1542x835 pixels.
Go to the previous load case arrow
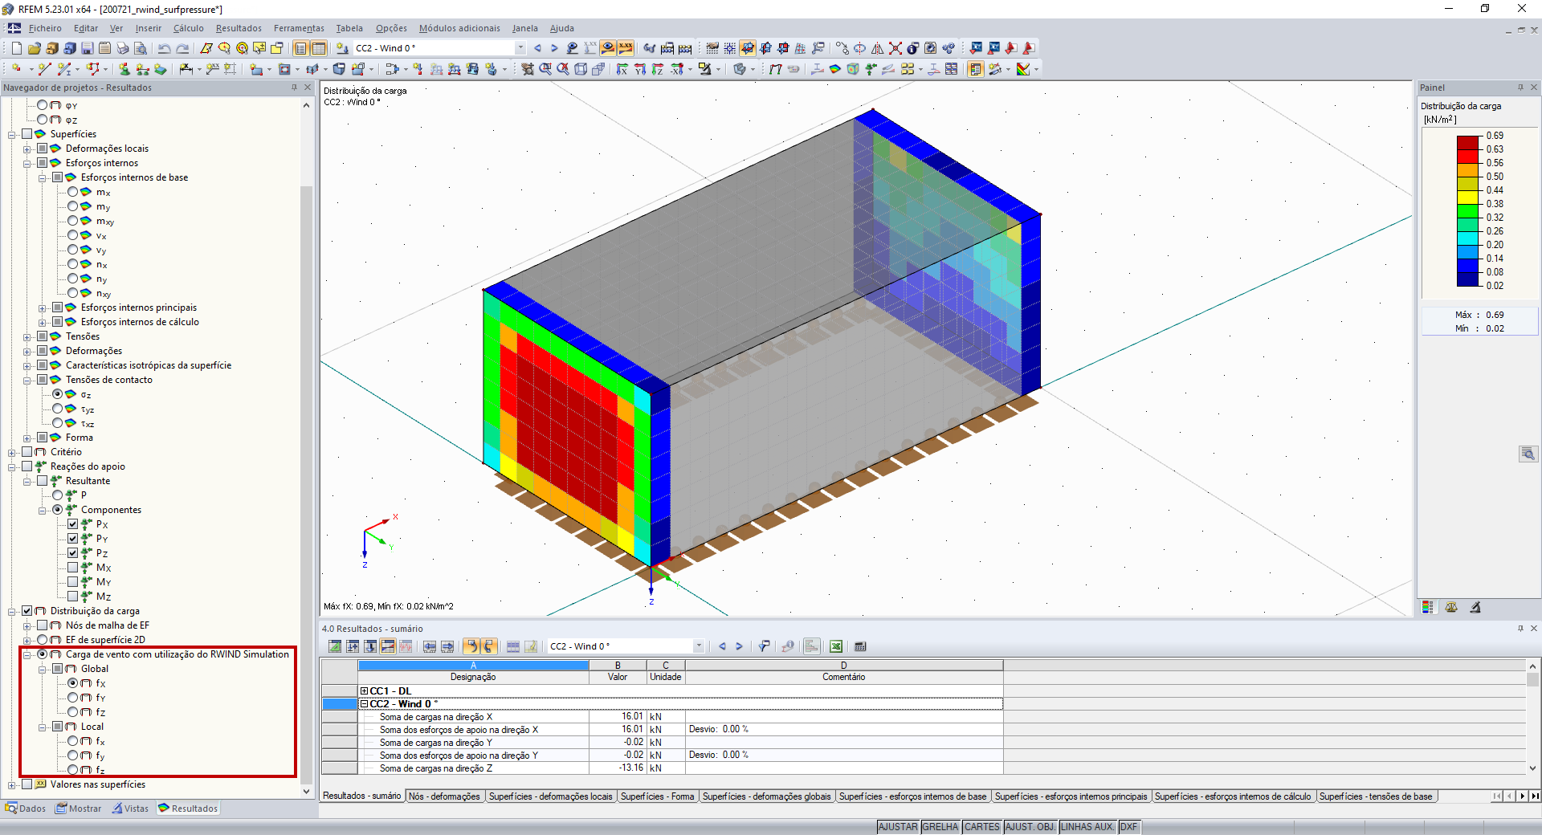(x=537, y=48)
